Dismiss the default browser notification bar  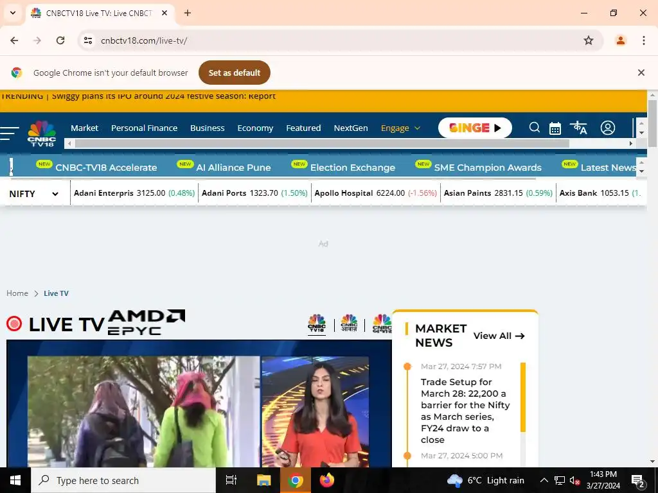(x=641, y=73)
